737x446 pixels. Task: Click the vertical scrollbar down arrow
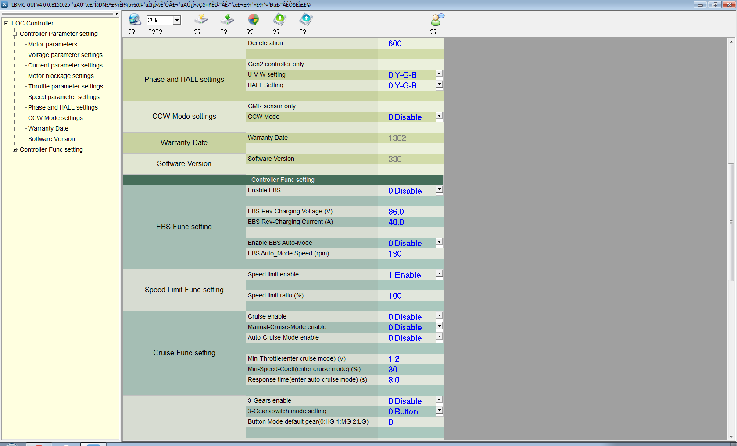click(731, 437)
